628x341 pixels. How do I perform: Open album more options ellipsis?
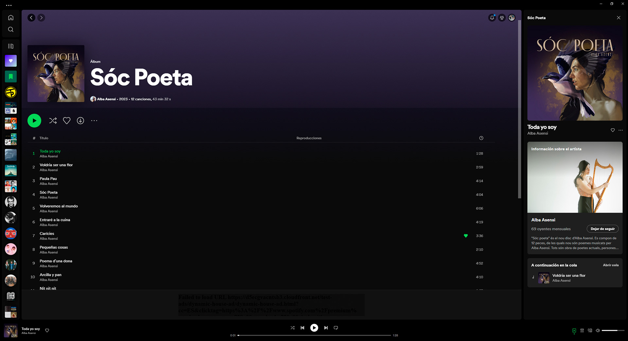pyautogui.click(x=94, y=121)
